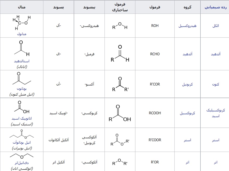Open the الکل chemical class link
This screenshot has height=171, width=229.
pos(215,26)
